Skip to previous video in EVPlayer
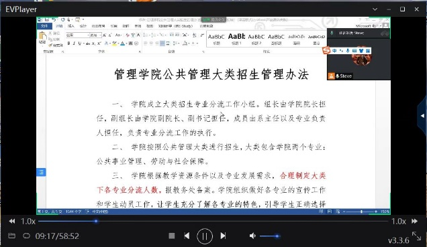 [187, 236]
